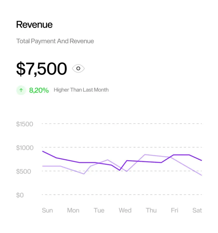This screenshot has width=218, height=233.
Task: Select Mon on the chart axis
Action: click(73, 210)
